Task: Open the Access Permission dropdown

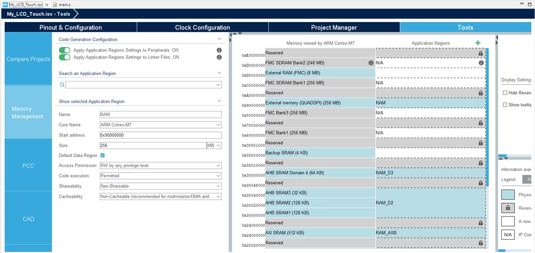Action: point(161,166)
